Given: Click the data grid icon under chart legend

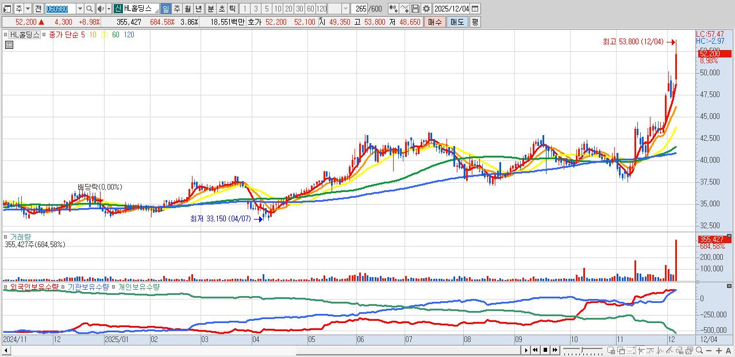Looking at the screenshot, I should [9, 45].
